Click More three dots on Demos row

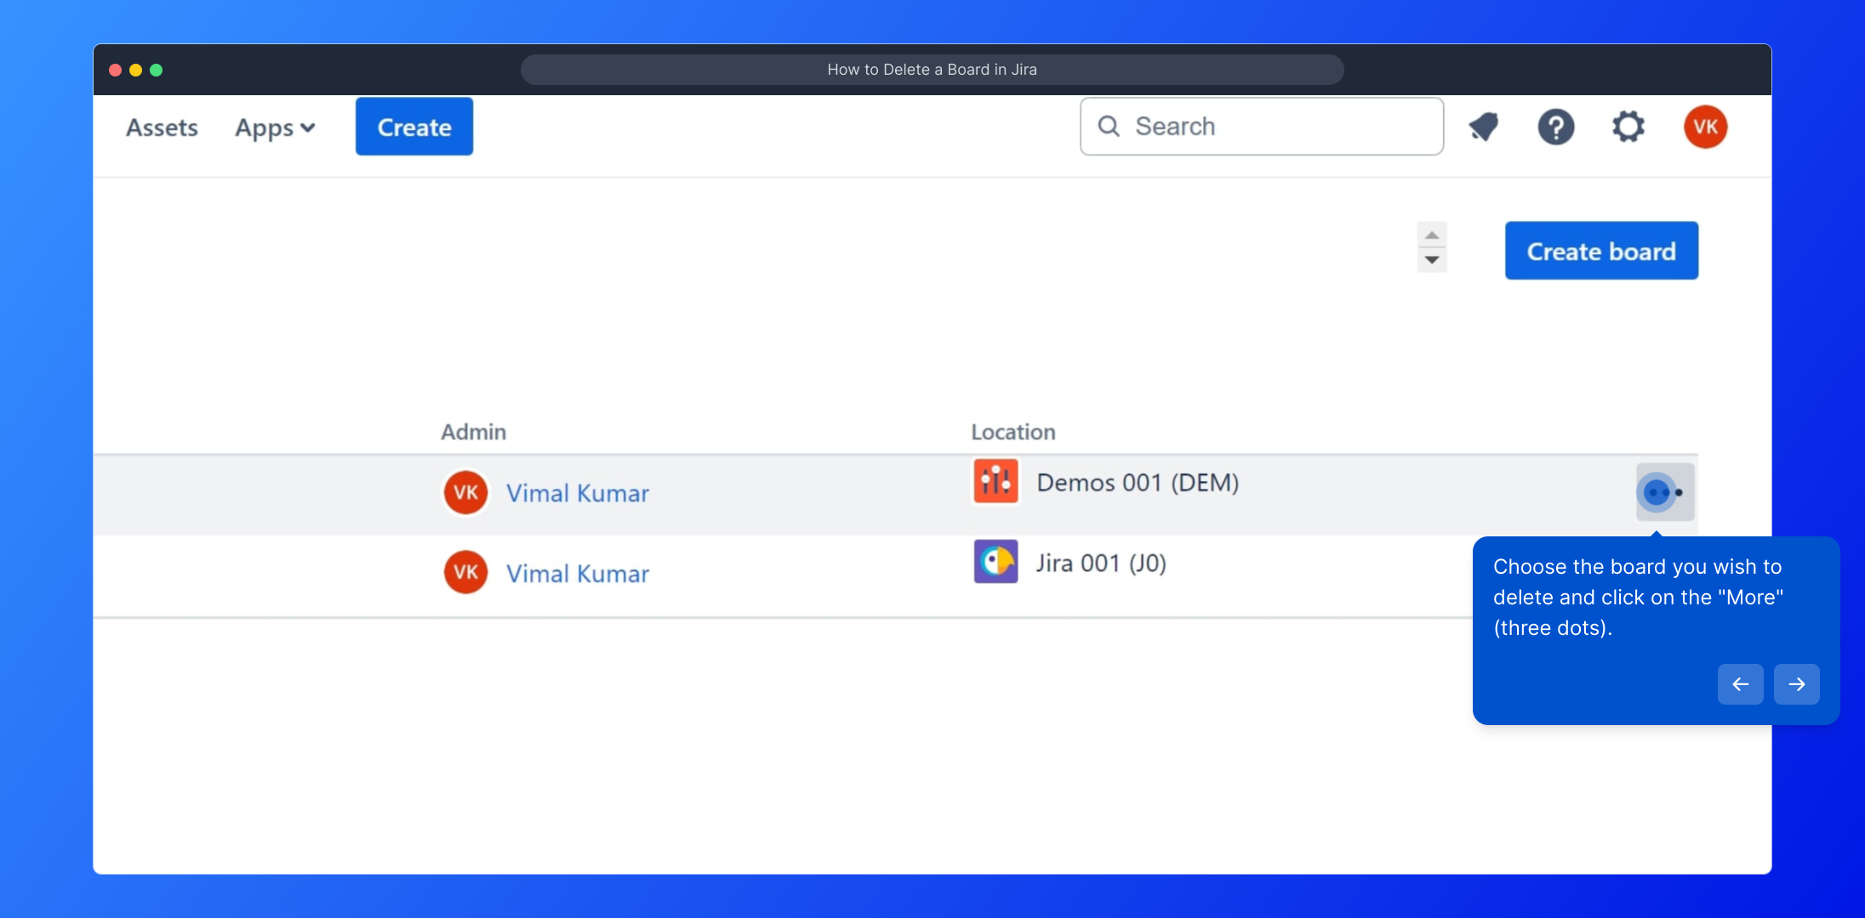pyautogui.click(x=1665, y=492)
